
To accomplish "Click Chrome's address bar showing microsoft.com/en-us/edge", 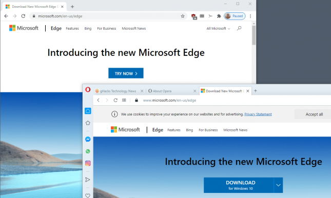I will click(x=108, y=16).
